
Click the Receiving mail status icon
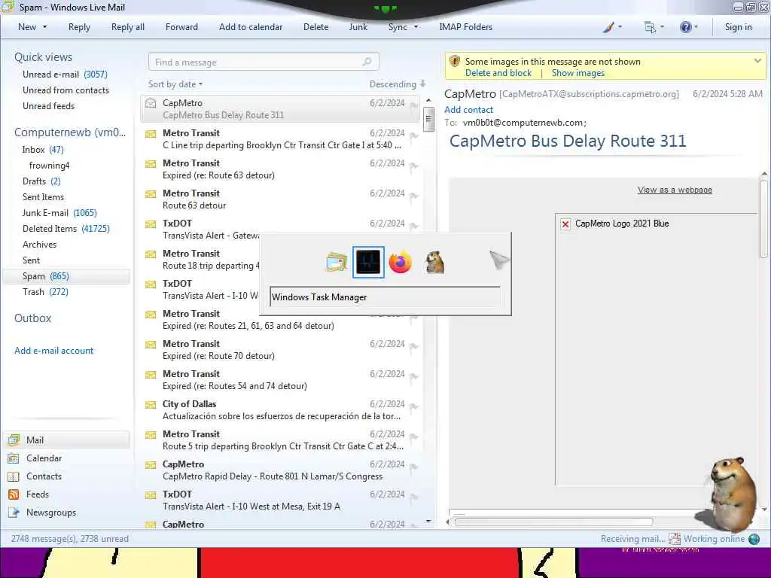click(x=674, y=539)
